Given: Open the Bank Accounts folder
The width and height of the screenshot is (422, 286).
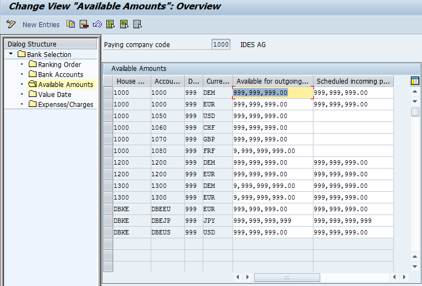Looking at the screenshot, I should pos(60,74).
